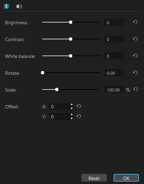The width and height of the screenshot is (144, 184).
Task: Click the Contrast value input field
Action: (114, 39)
